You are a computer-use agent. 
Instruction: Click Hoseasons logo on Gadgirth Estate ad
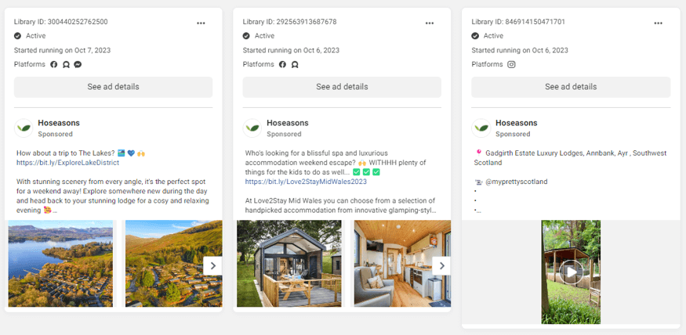481,128
